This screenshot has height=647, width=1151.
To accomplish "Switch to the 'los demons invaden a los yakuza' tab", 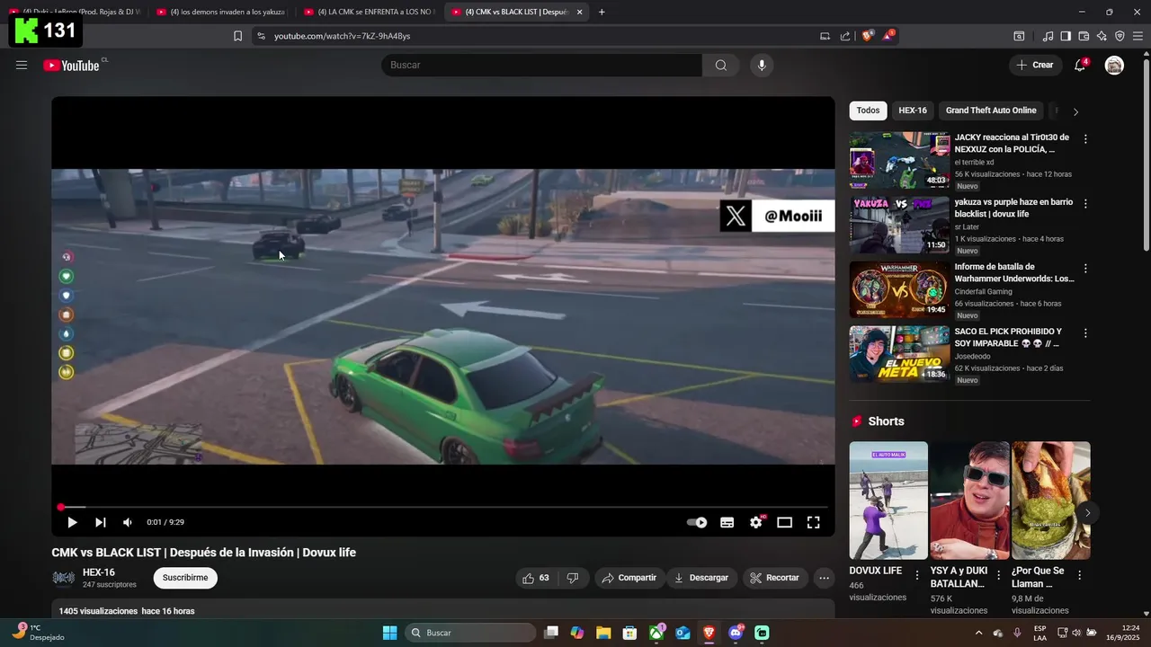I will tap(220, 12).
